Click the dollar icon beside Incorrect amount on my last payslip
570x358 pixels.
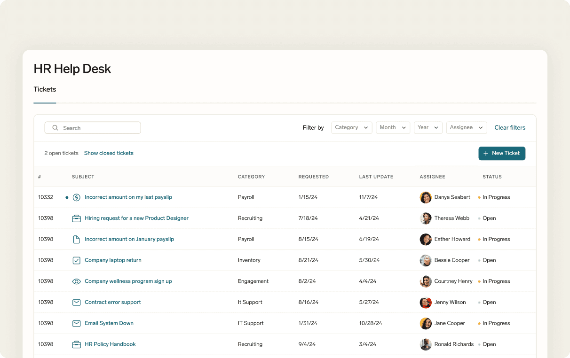(76, 197)
